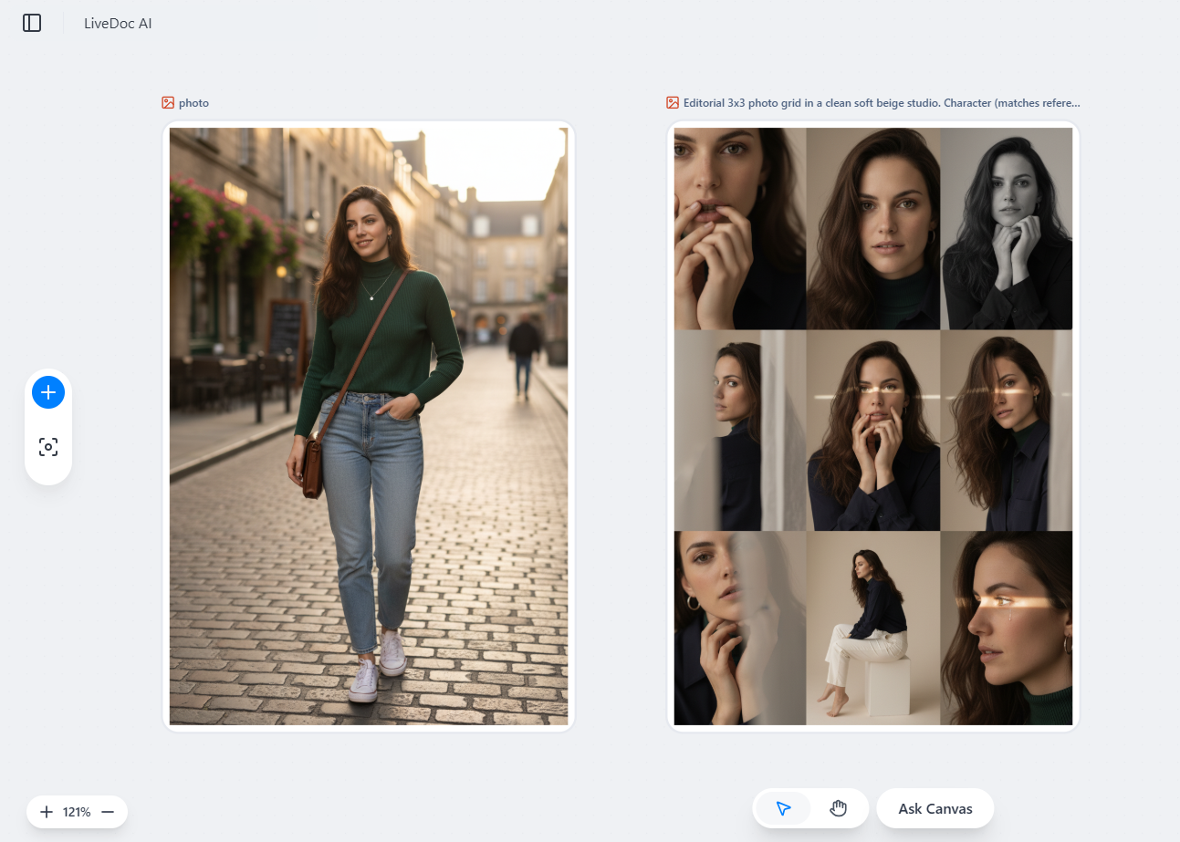
Task: Click the LiveDoc AI title
Action: point(117,23)
